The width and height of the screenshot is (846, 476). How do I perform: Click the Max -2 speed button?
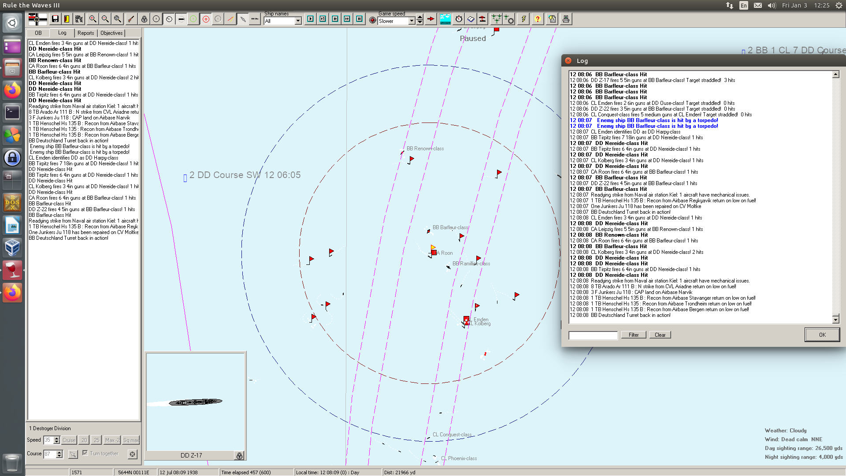point(112,440)
